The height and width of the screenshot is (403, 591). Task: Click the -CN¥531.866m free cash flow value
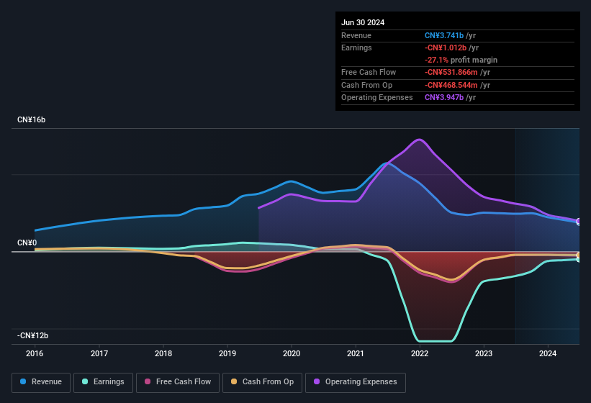click(451, 72)
